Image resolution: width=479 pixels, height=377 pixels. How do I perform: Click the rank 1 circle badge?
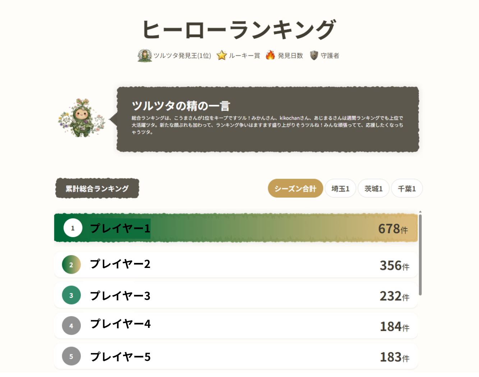(73, 228)
